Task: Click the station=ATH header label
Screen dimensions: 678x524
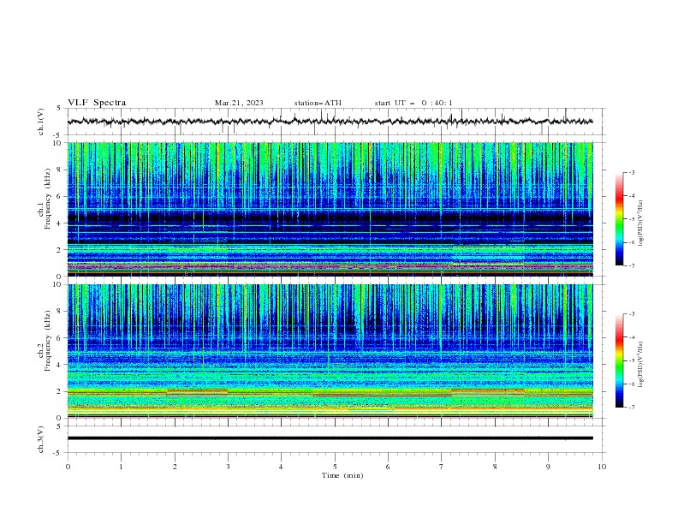Action: pos(318,103)
